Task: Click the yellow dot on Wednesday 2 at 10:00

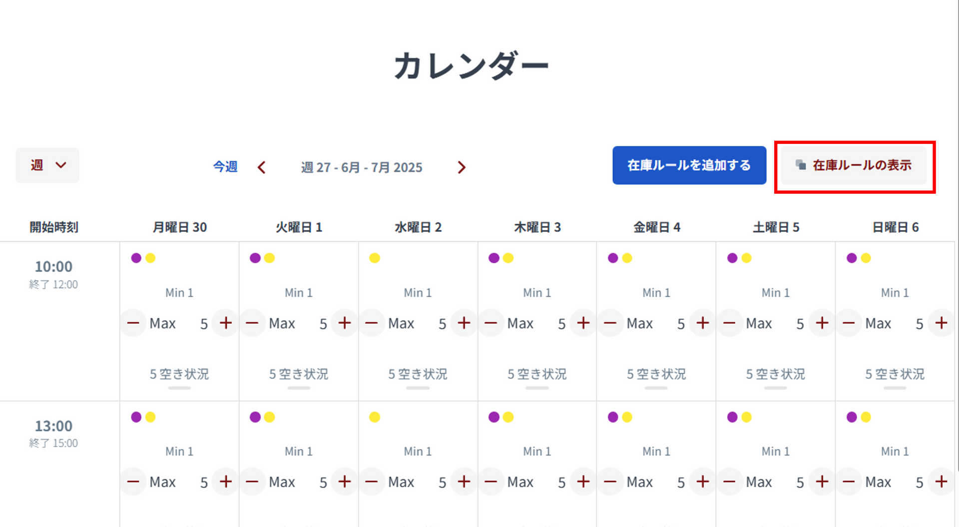Action: point(375,258)
